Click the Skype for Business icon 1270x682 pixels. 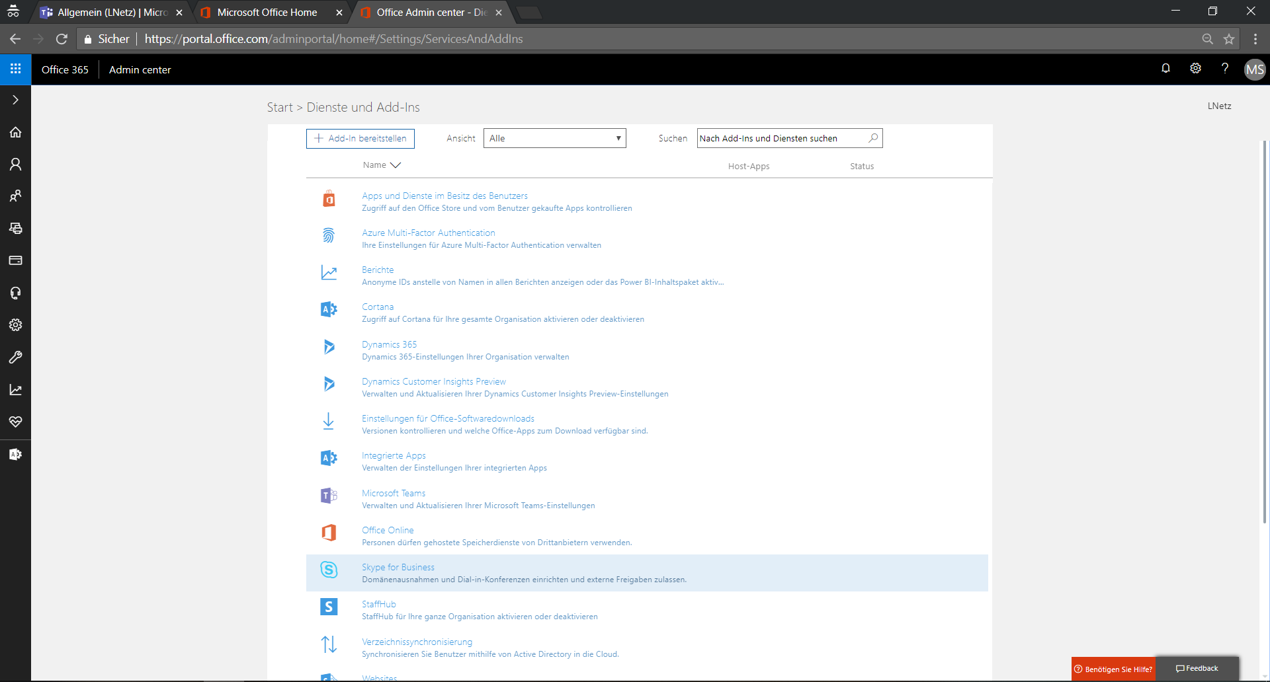[x=329, y=569]
